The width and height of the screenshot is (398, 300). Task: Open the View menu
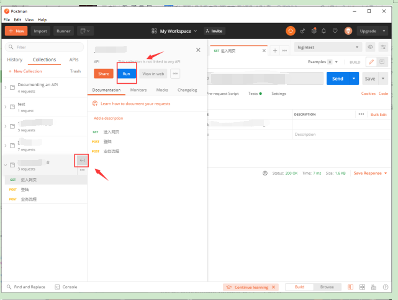(x=29, y=19)
